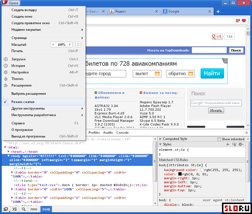Click the Найти button in ad
The height and width of the screenshot is (214, 252).
(x=212, y=73)
